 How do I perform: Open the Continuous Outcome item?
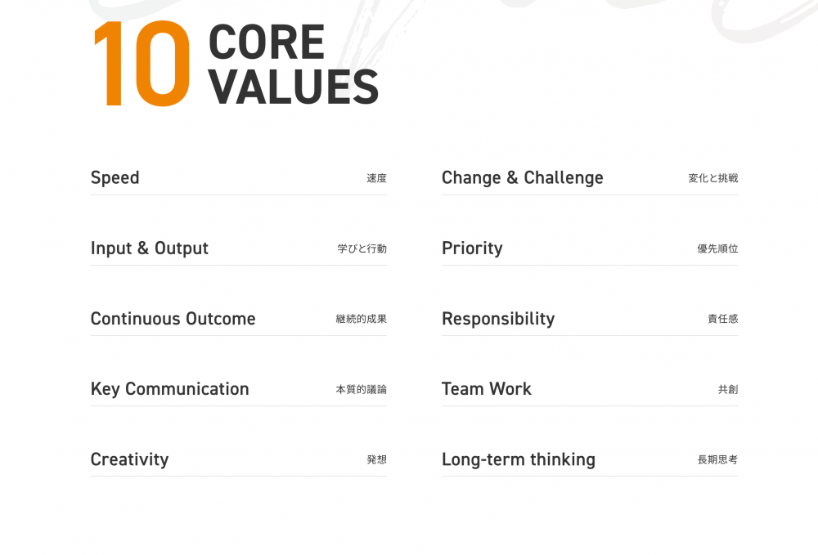pyautogui.click(x=238, y=319)
